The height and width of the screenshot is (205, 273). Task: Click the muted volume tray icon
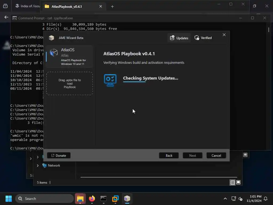(240, 199)
